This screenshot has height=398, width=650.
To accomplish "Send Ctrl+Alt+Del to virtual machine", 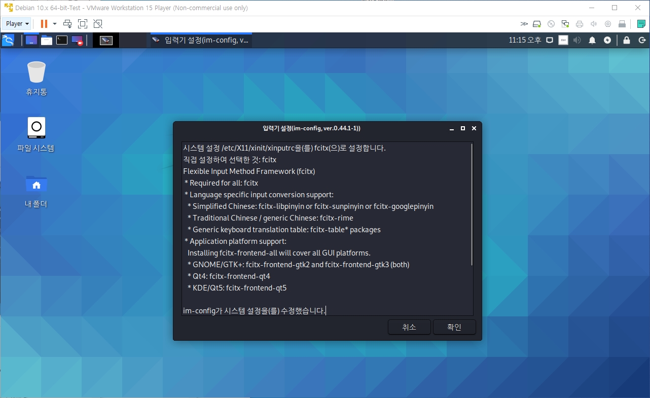I will 67,23.
